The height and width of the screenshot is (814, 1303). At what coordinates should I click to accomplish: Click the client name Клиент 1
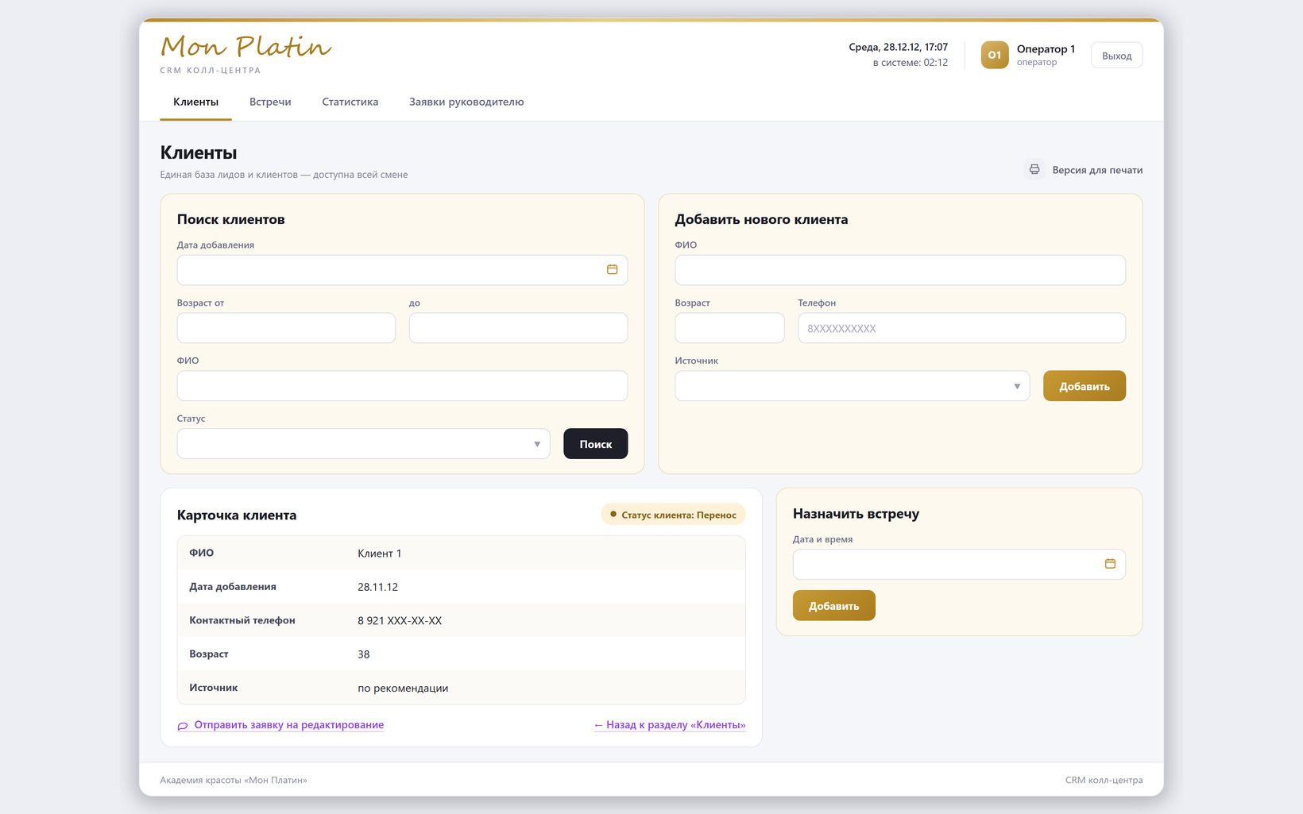pyautogui.click(x=379, y=554)
